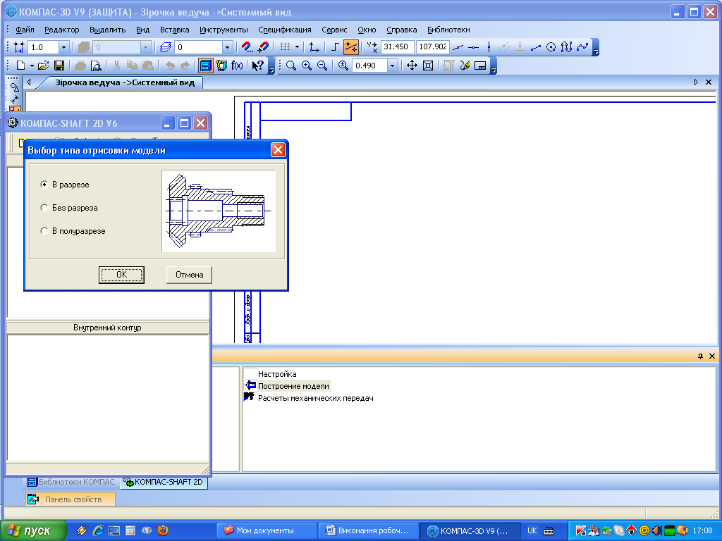
Task: Open the Инструменты menu
Action: pos(224,30)
